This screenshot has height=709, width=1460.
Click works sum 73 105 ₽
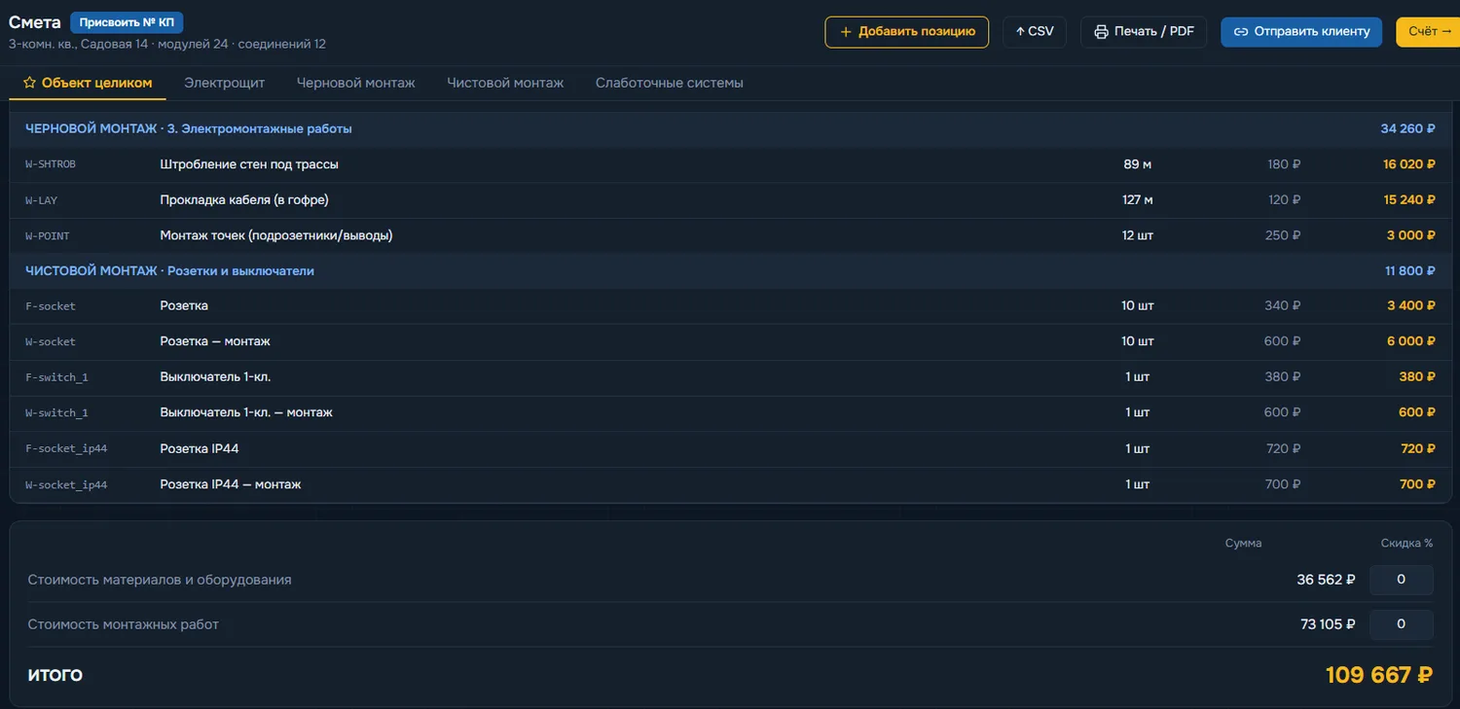point(1328,624)
